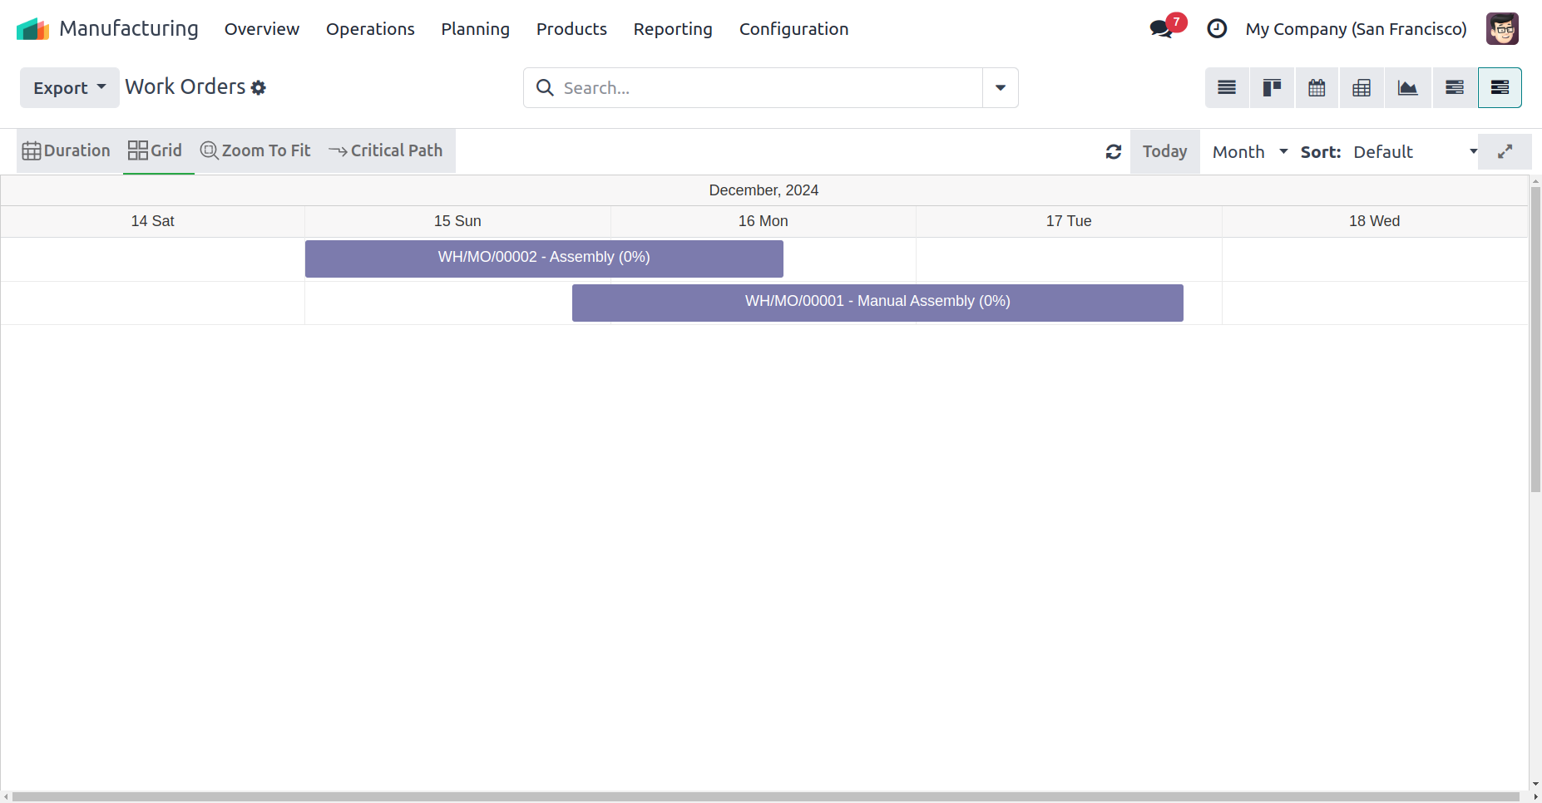
Task: Open the Export dropdown
Action: point(70,88)
